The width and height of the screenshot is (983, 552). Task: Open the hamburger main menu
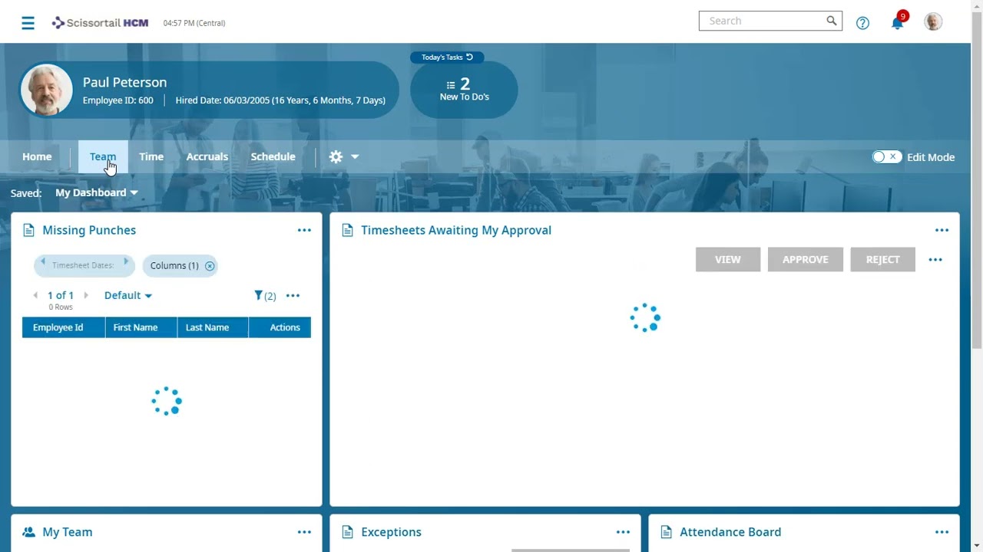coord(28,23)
